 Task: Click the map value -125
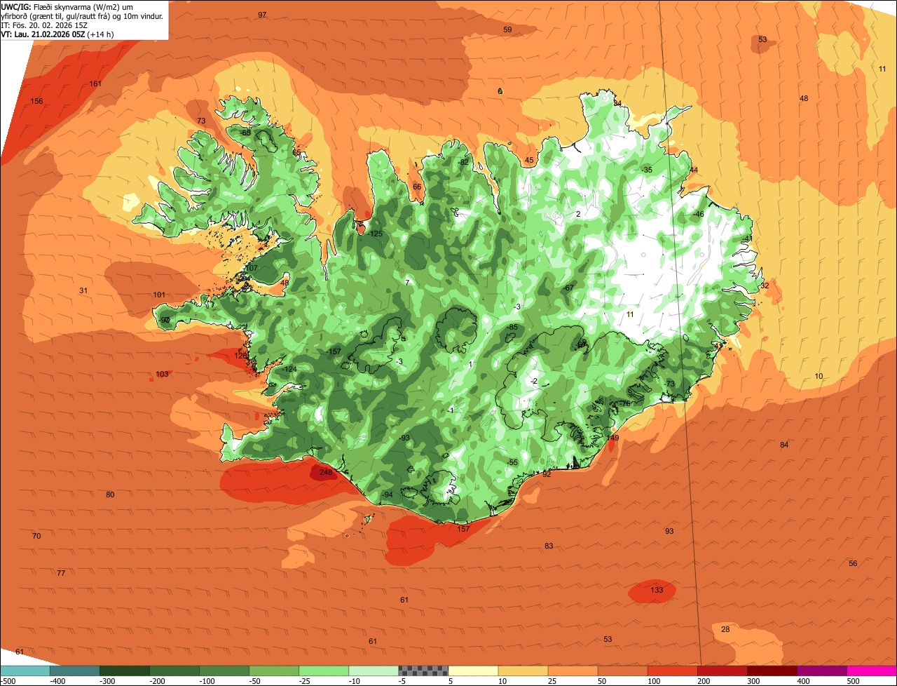click(x=376, y=234)
